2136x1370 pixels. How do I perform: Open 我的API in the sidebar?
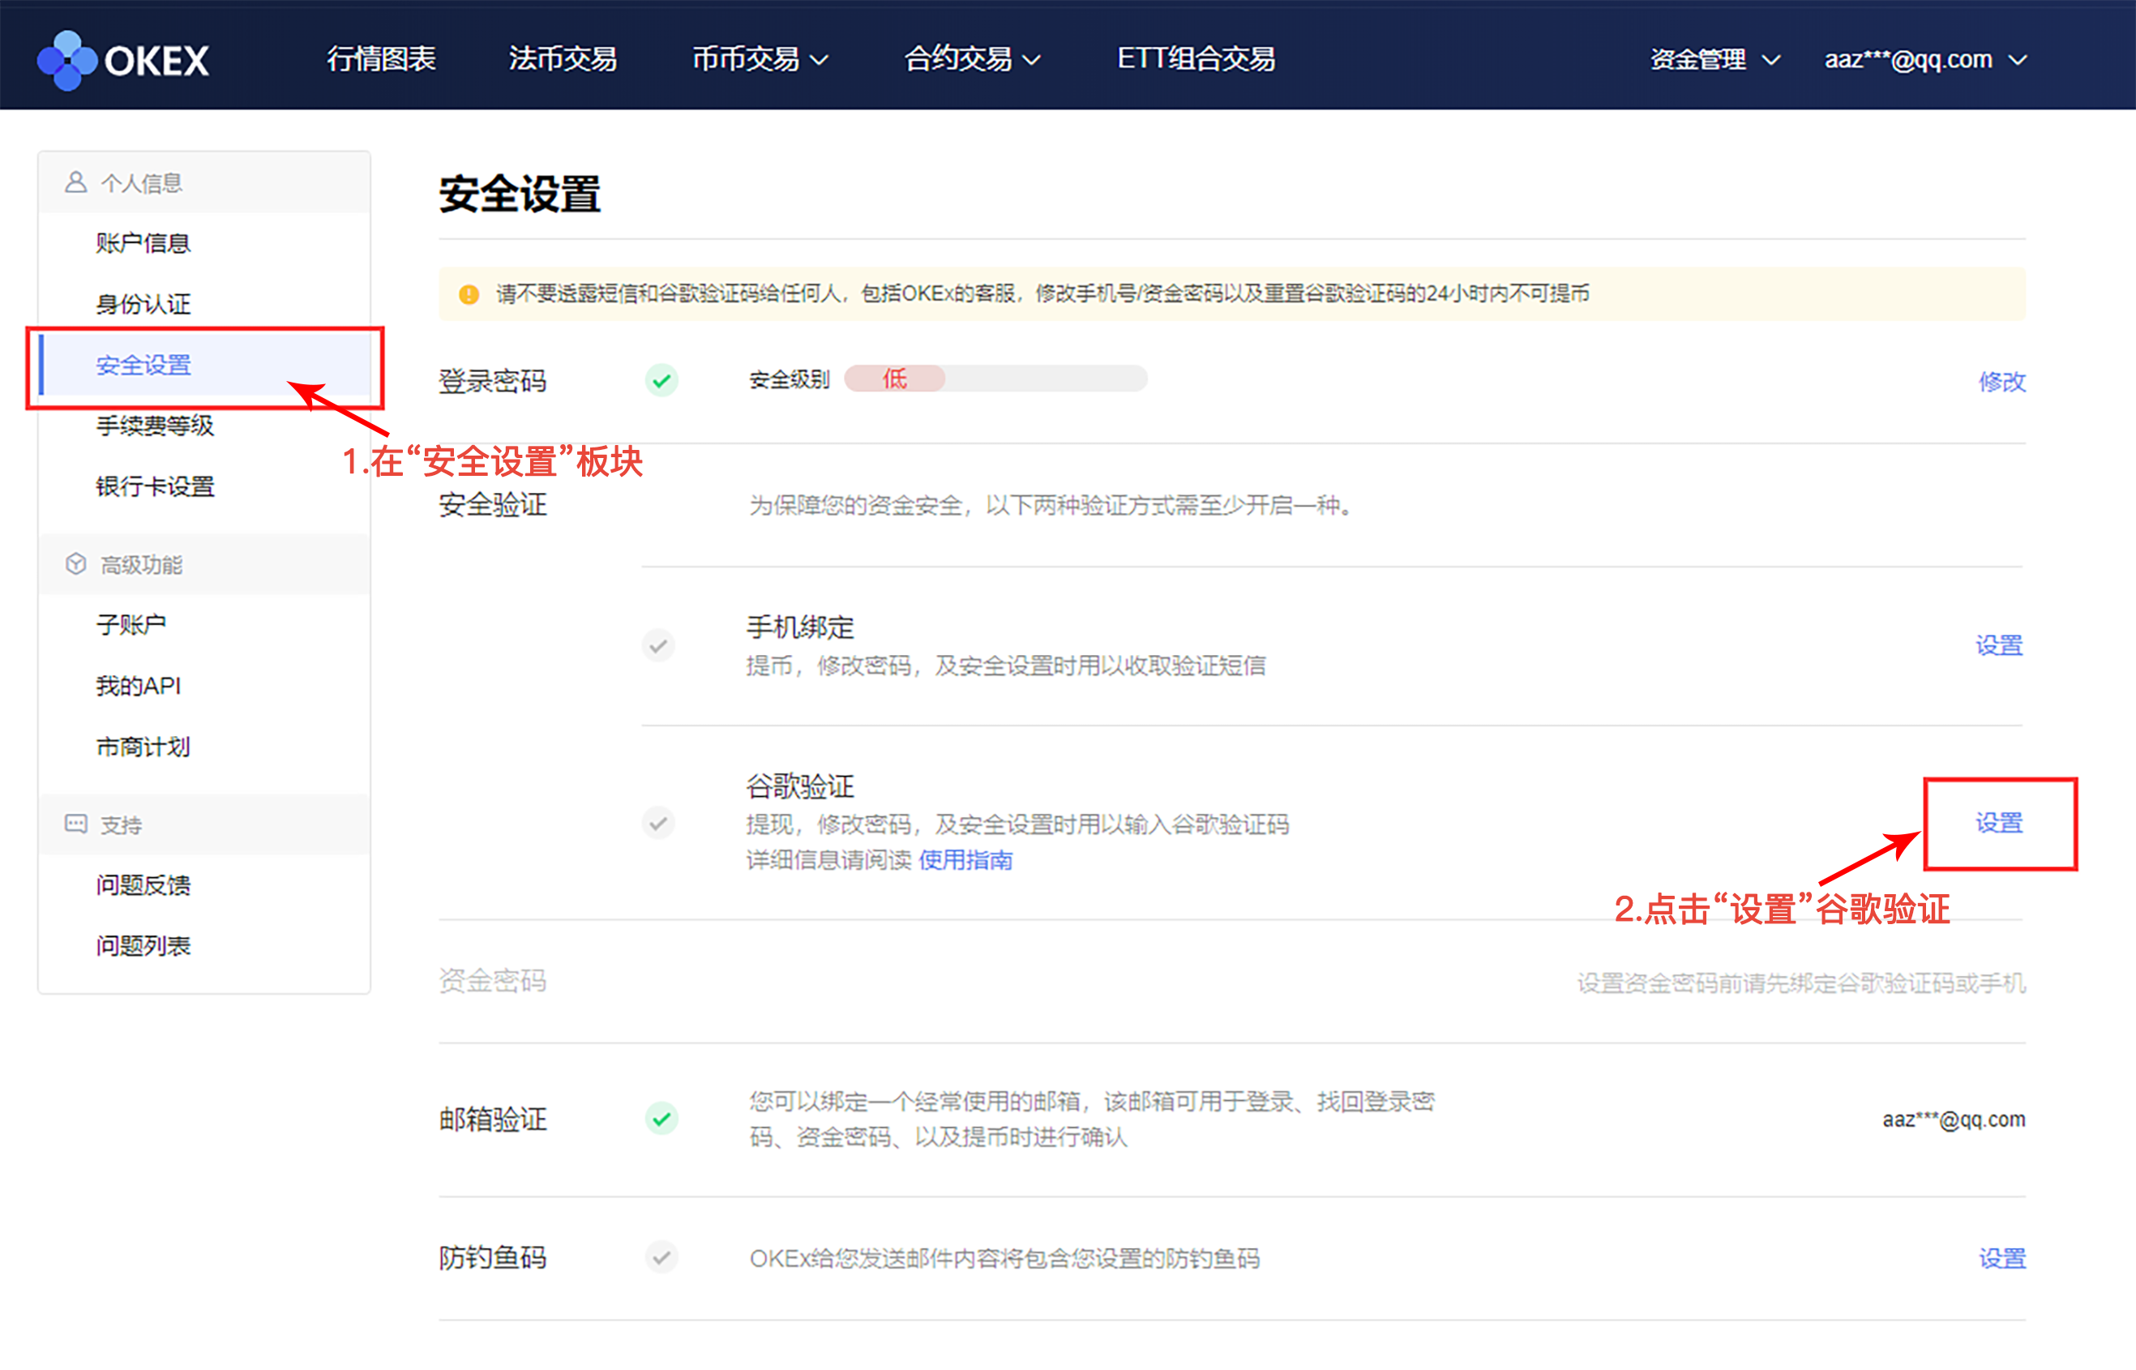tap(139, 686)
